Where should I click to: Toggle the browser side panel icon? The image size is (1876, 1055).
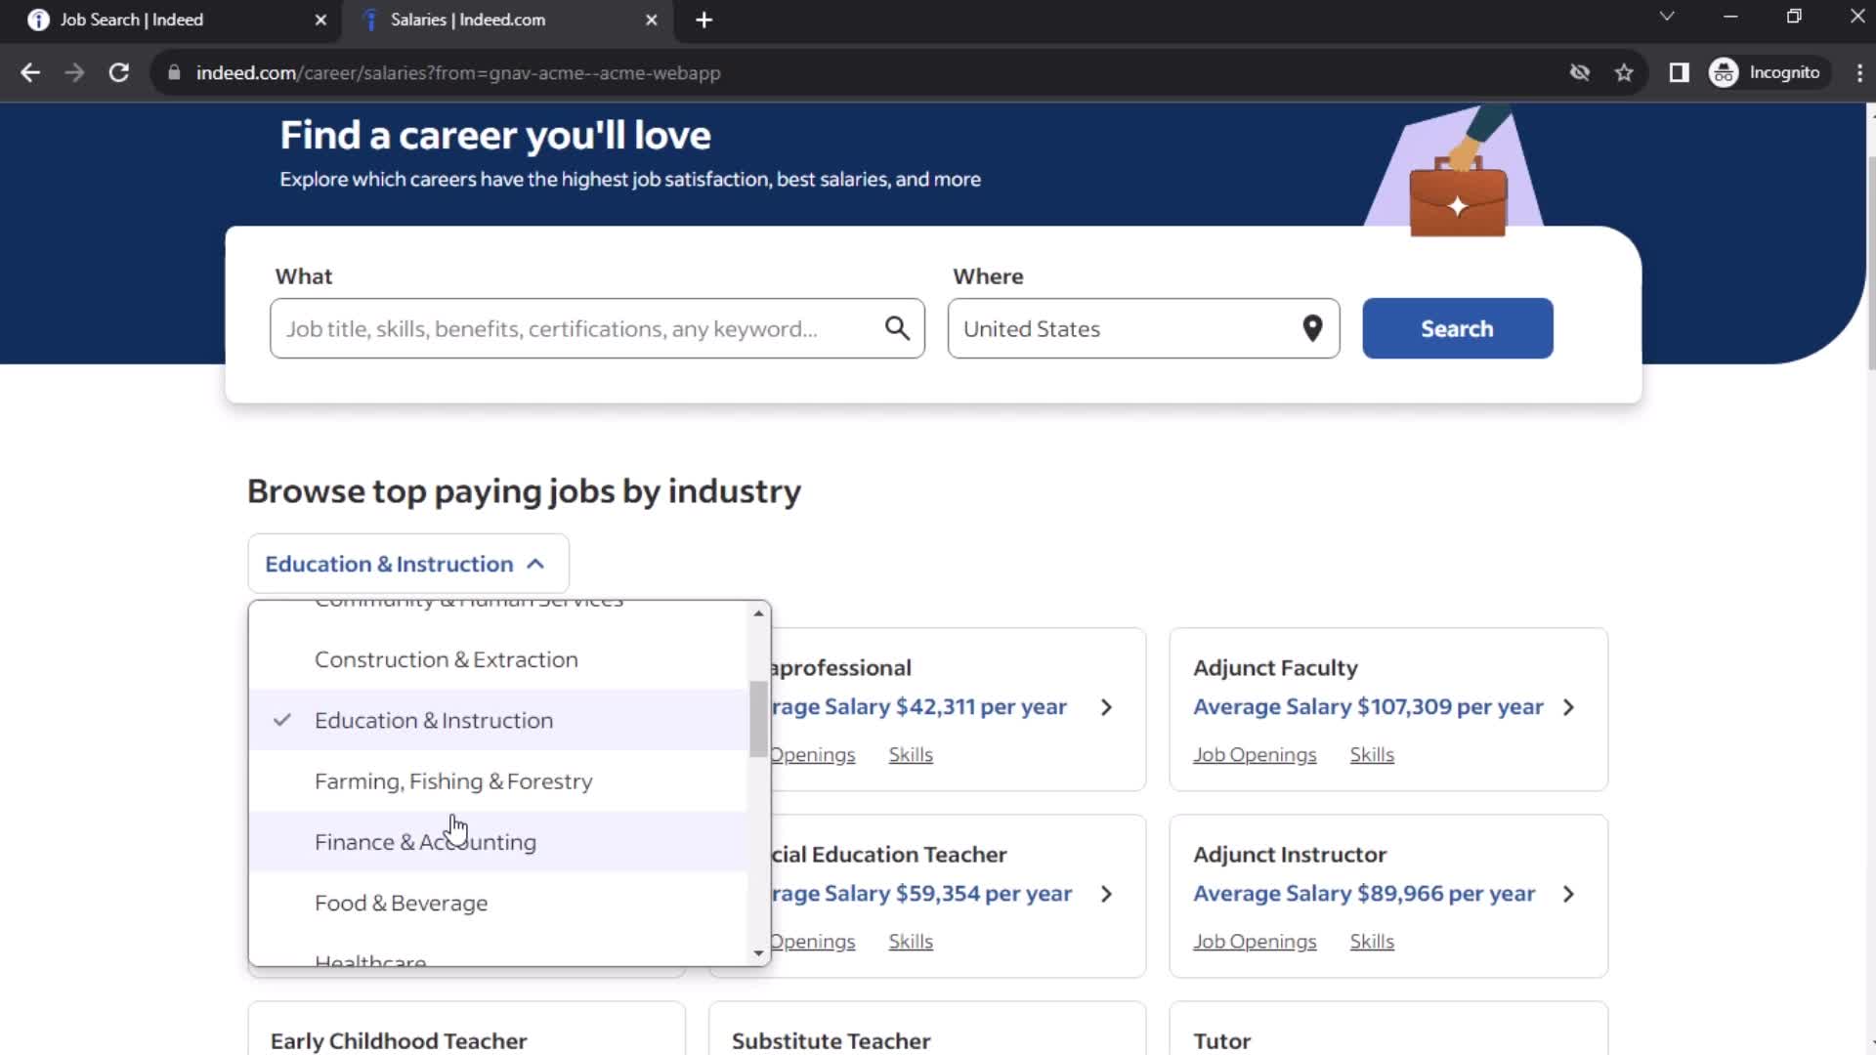[1679, 72]
